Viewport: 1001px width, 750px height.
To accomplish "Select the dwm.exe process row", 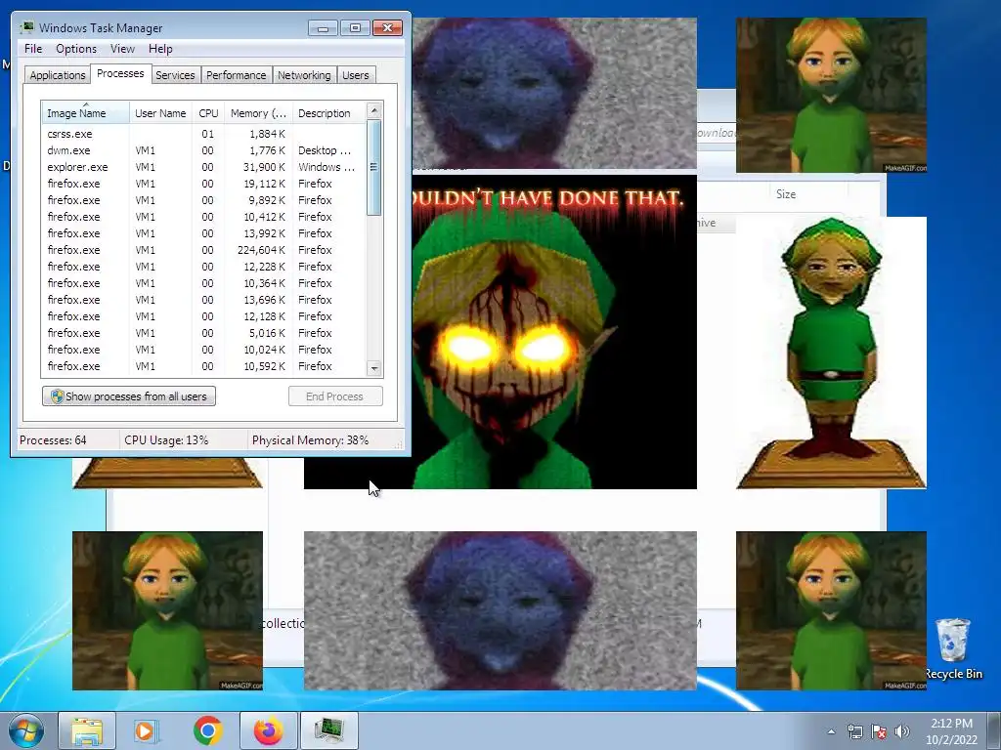I will pyautogui.click(x=204, y=150).
